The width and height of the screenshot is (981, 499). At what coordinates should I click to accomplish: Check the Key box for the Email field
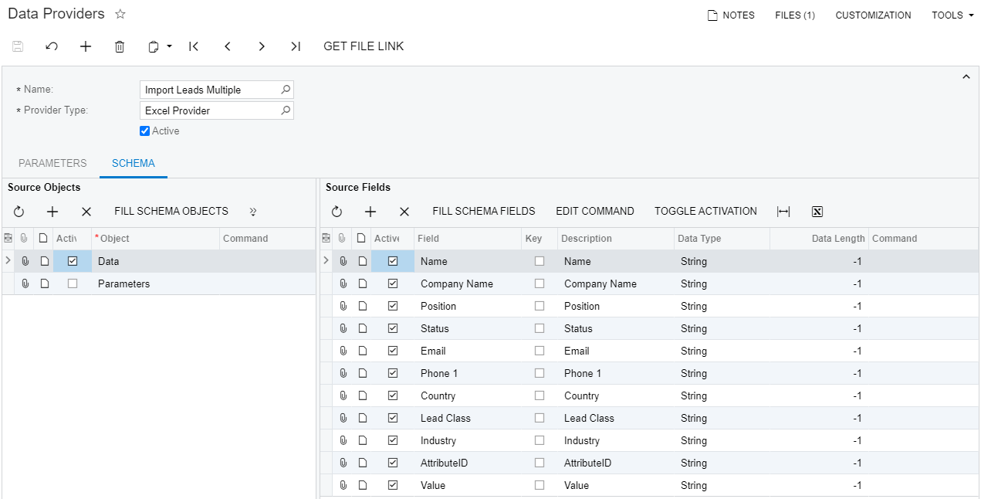coord(540,351)
